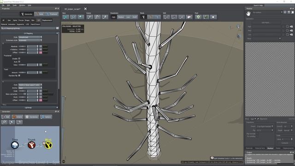The width and height of the screenshot is (295, 166).
Task: Open the V section Style dropdown
Action: [30, 85]
